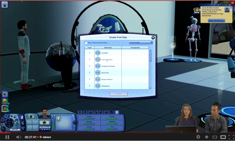Screen dimensions: 235x141
Task: Open the All Schematics filter dropdown
Action: point(141,42)
